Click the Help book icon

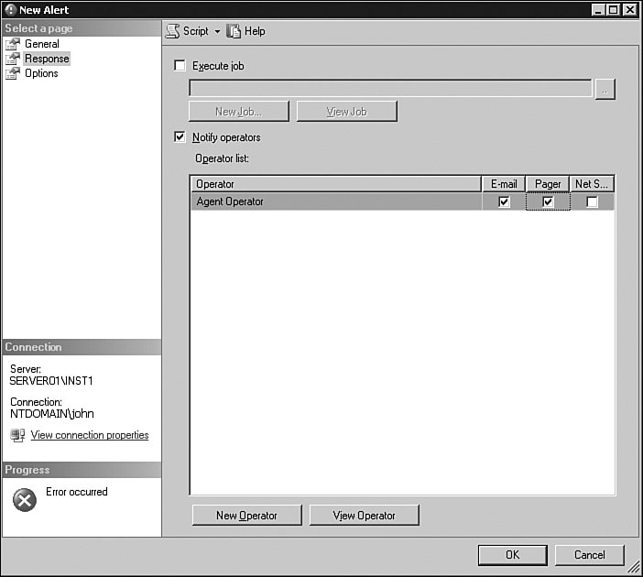point(234,31)
